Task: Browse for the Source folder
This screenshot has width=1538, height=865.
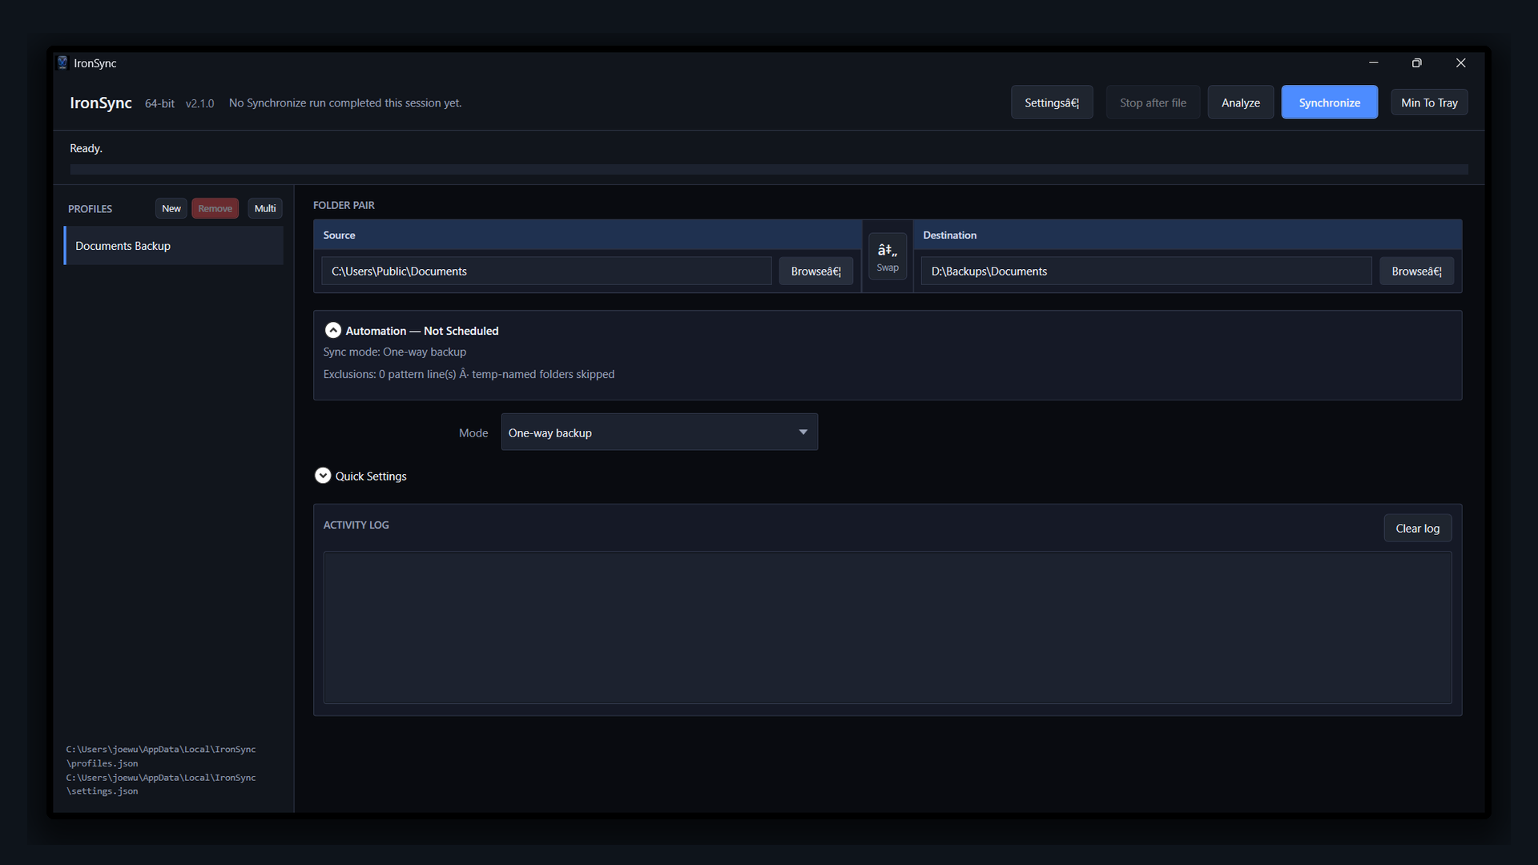Action: point(816,272)
